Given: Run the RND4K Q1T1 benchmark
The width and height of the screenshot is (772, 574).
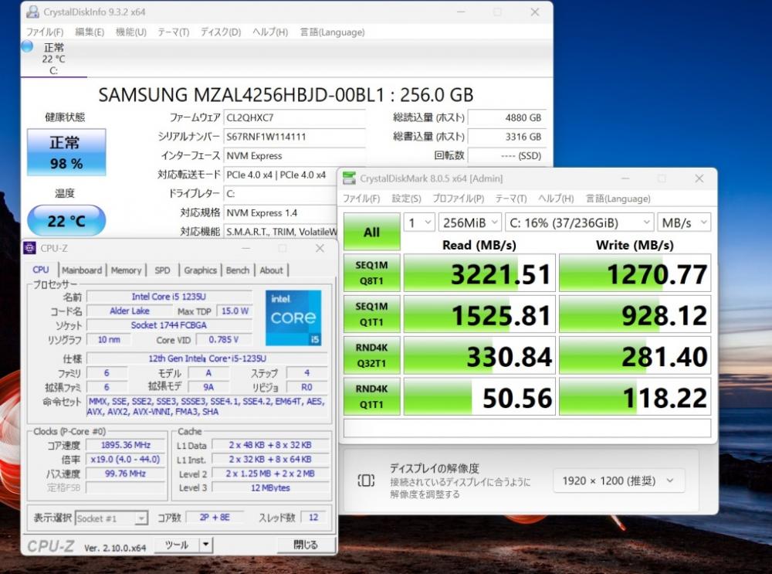Looking at the screenshot, I should [x=372, y=396].
